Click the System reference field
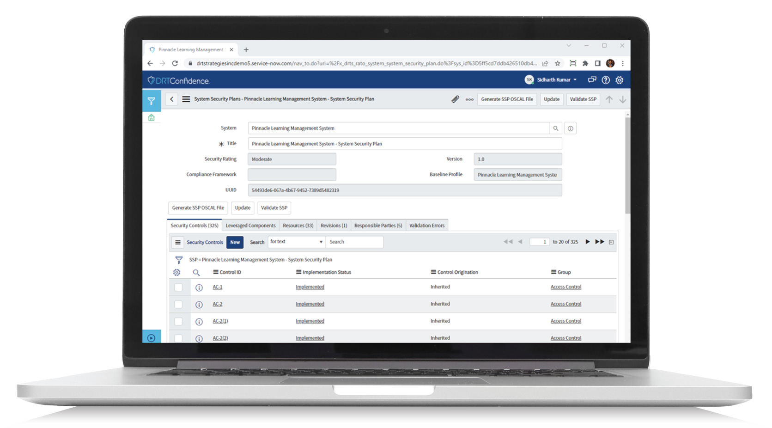Image resolution: width=772 pixels, height=428 pixels. tap(398, 128)
